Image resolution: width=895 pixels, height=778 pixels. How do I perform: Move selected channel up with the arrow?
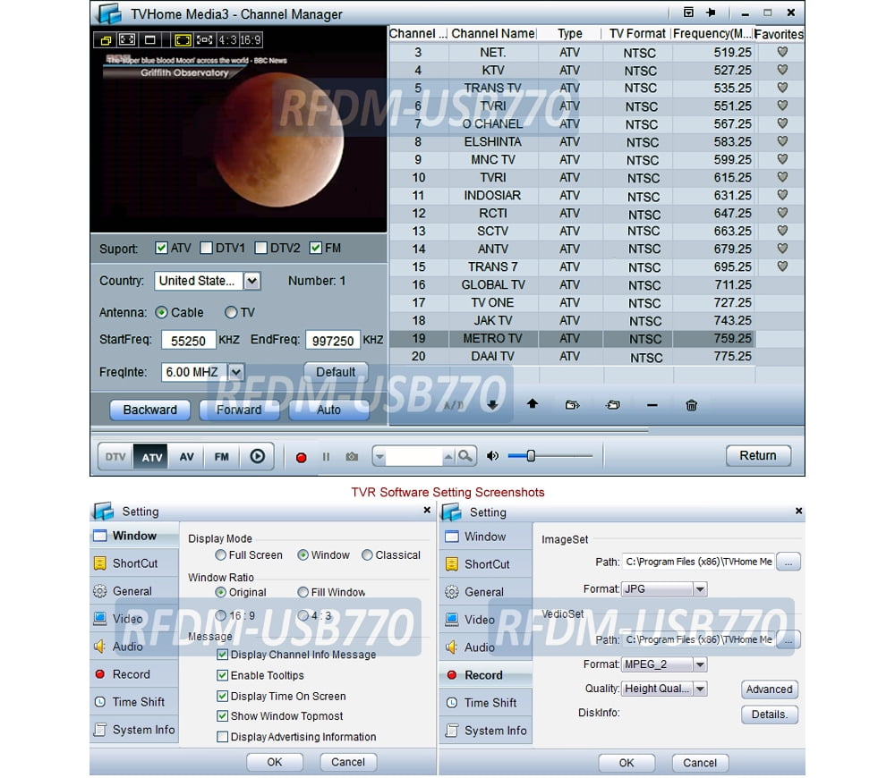[533, 404]
